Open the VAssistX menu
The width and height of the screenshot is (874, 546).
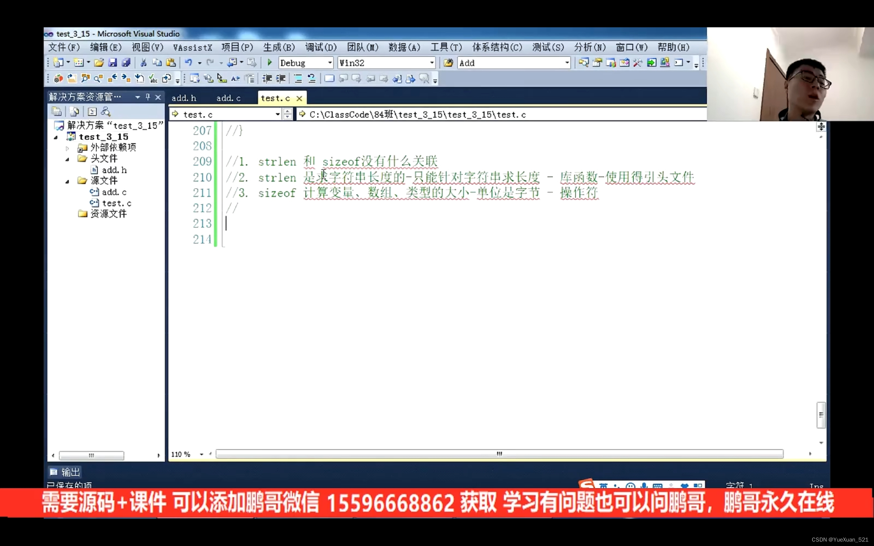193,47
